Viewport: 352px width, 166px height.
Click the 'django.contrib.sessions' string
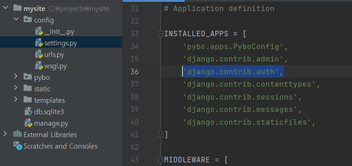240,97
